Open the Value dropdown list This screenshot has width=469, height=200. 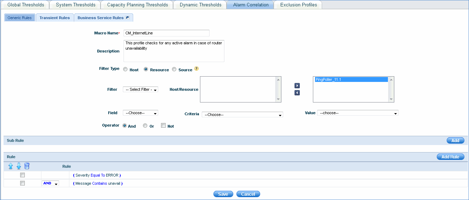click(x=358, y=113)
